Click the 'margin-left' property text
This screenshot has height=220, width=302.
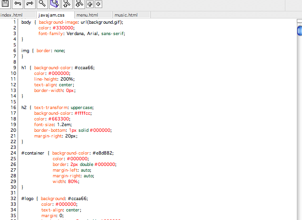pos(65,170)
